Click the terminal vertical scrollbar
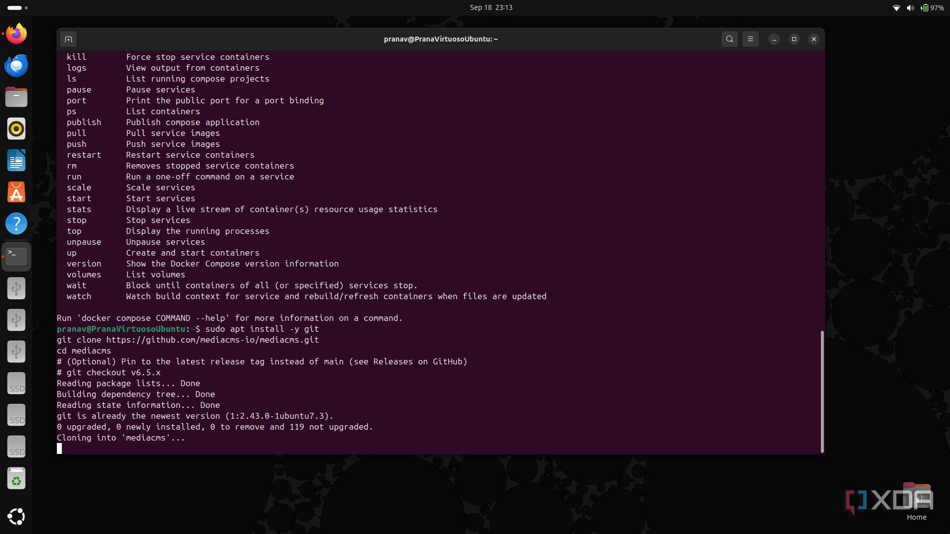This screenshot has width=950, height=534. tap(822, 391)
